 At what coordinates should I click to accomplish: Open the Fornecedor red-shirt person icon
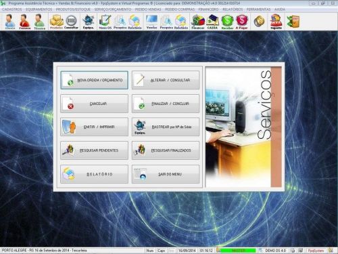pyautogui.click(x=24, y=22)
